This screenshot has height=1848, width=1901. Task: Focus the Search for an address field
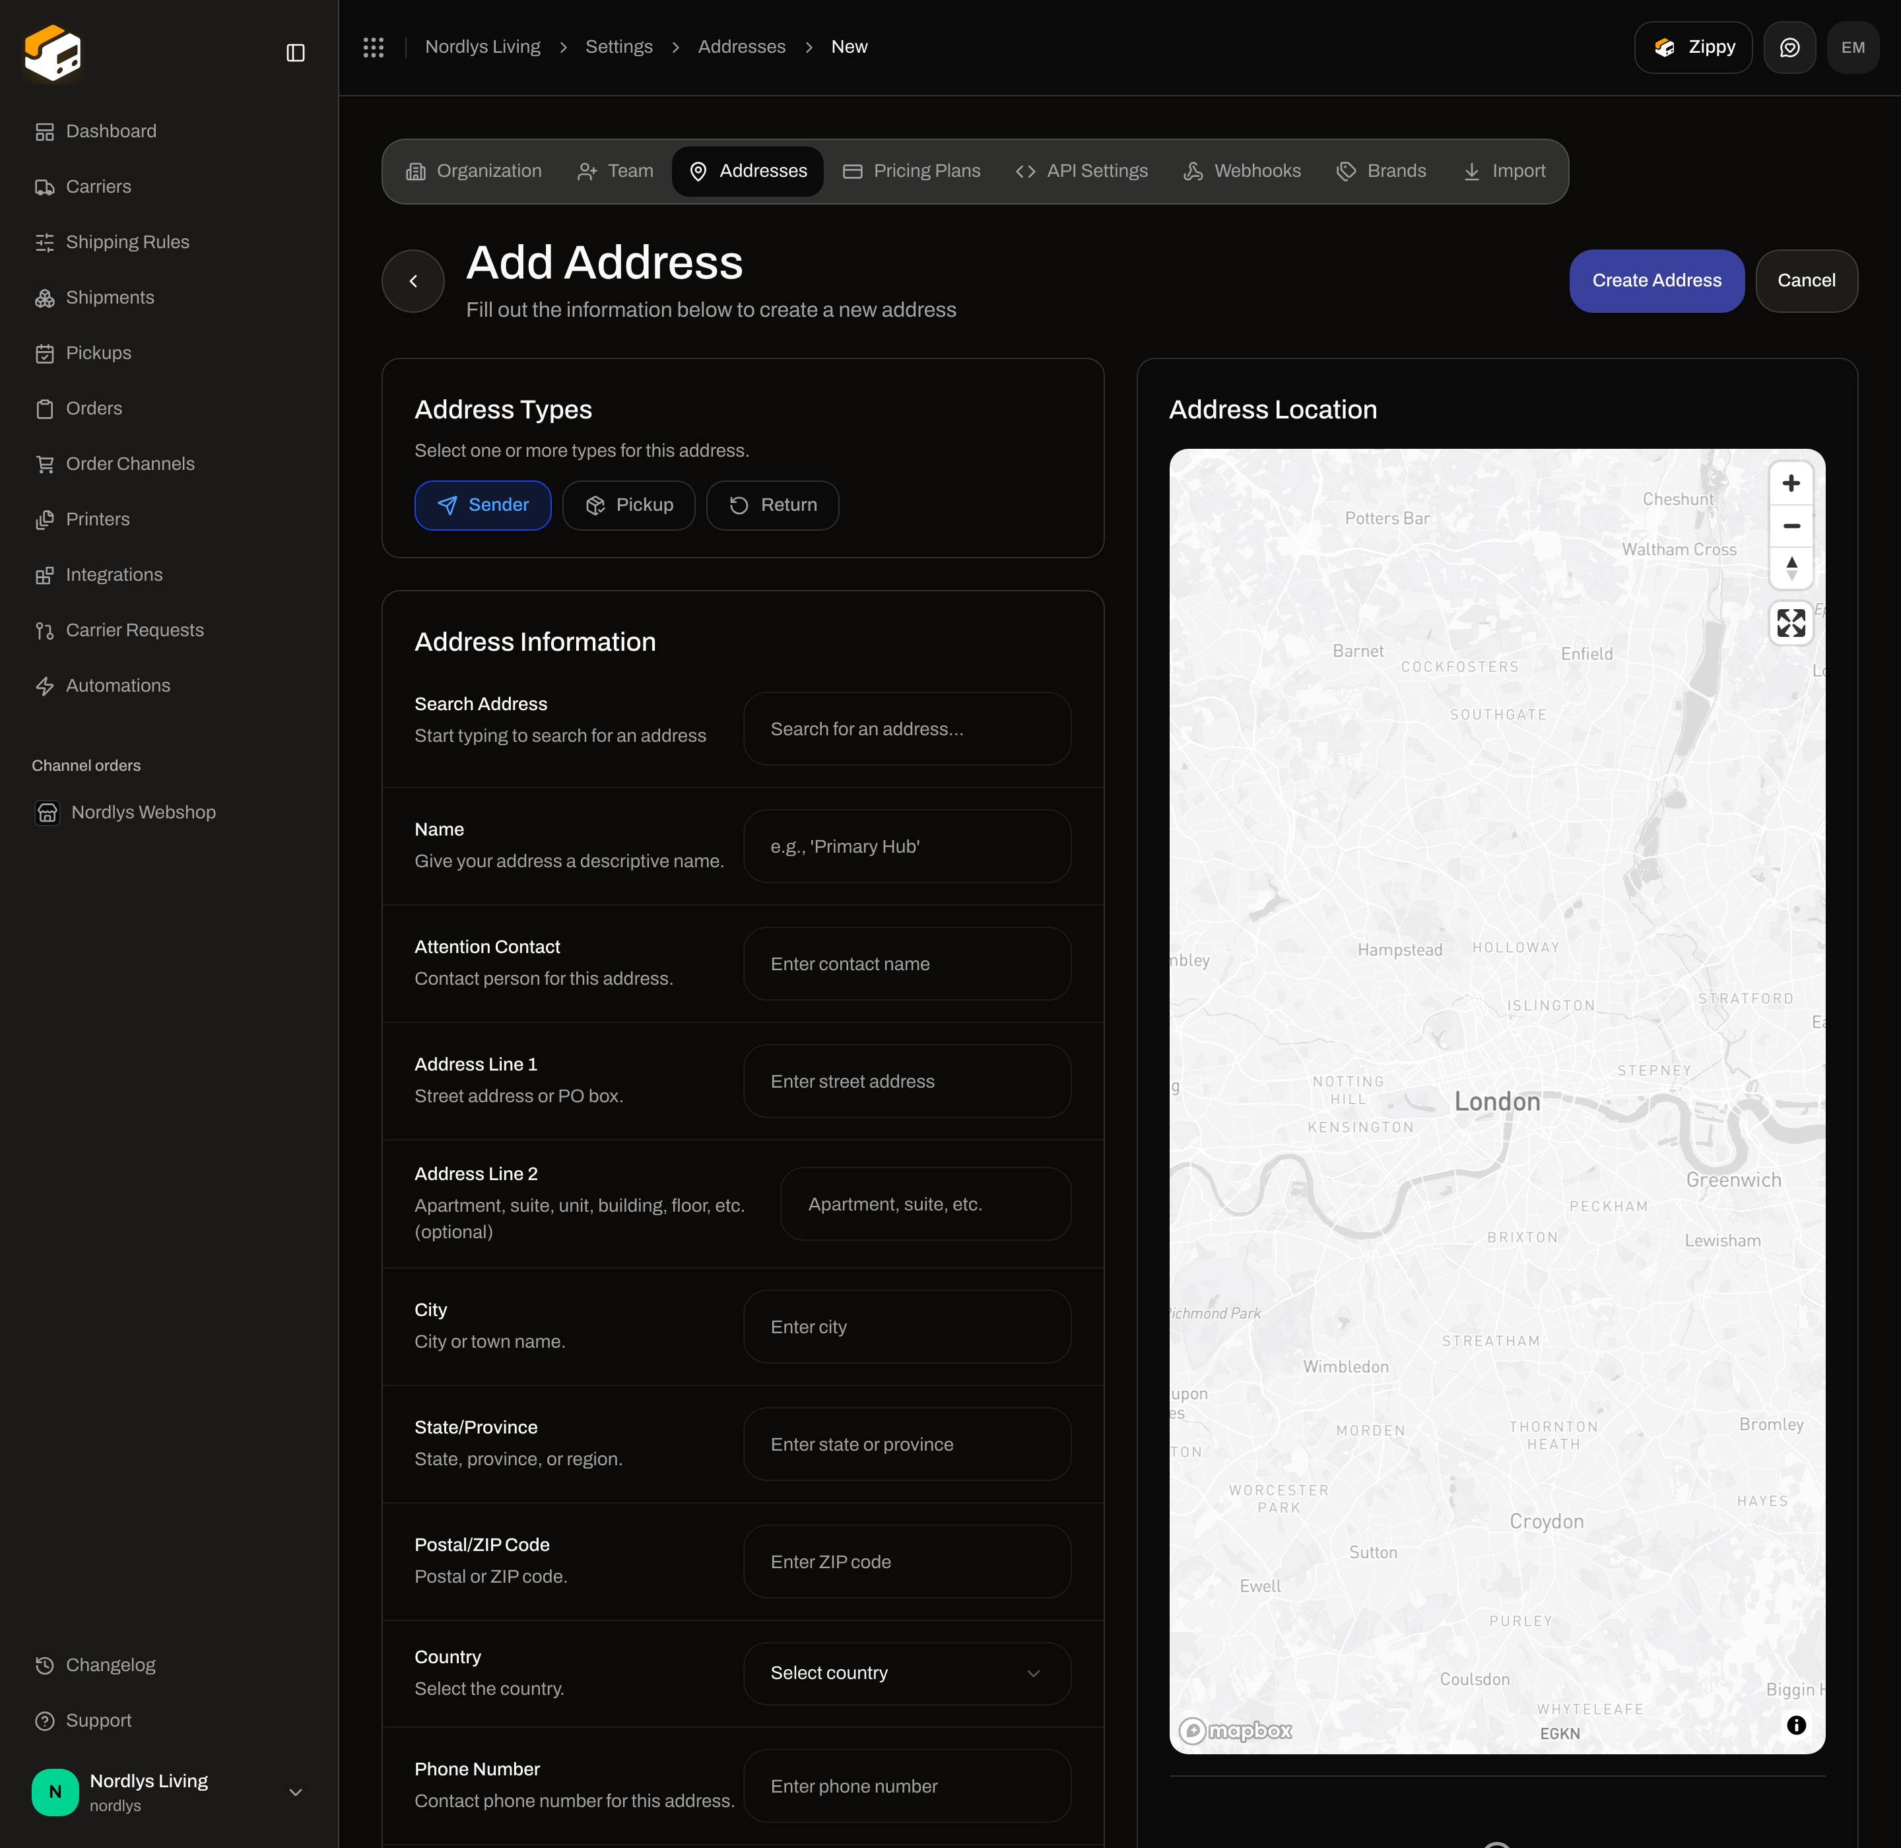coord(907,729)
